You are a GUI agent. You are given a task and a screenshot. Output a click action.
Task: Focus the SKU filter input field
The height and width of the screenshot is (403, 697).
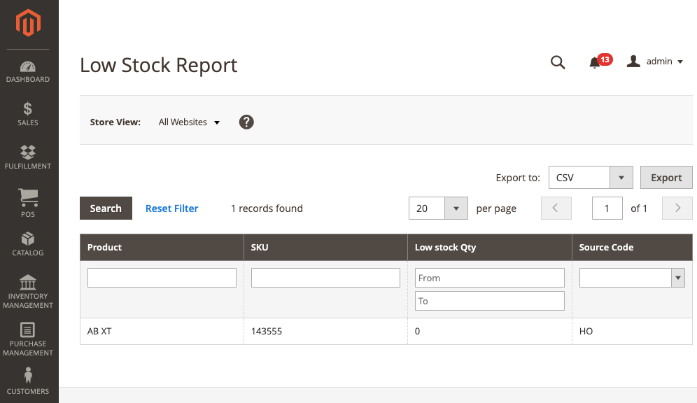point(325,278)
